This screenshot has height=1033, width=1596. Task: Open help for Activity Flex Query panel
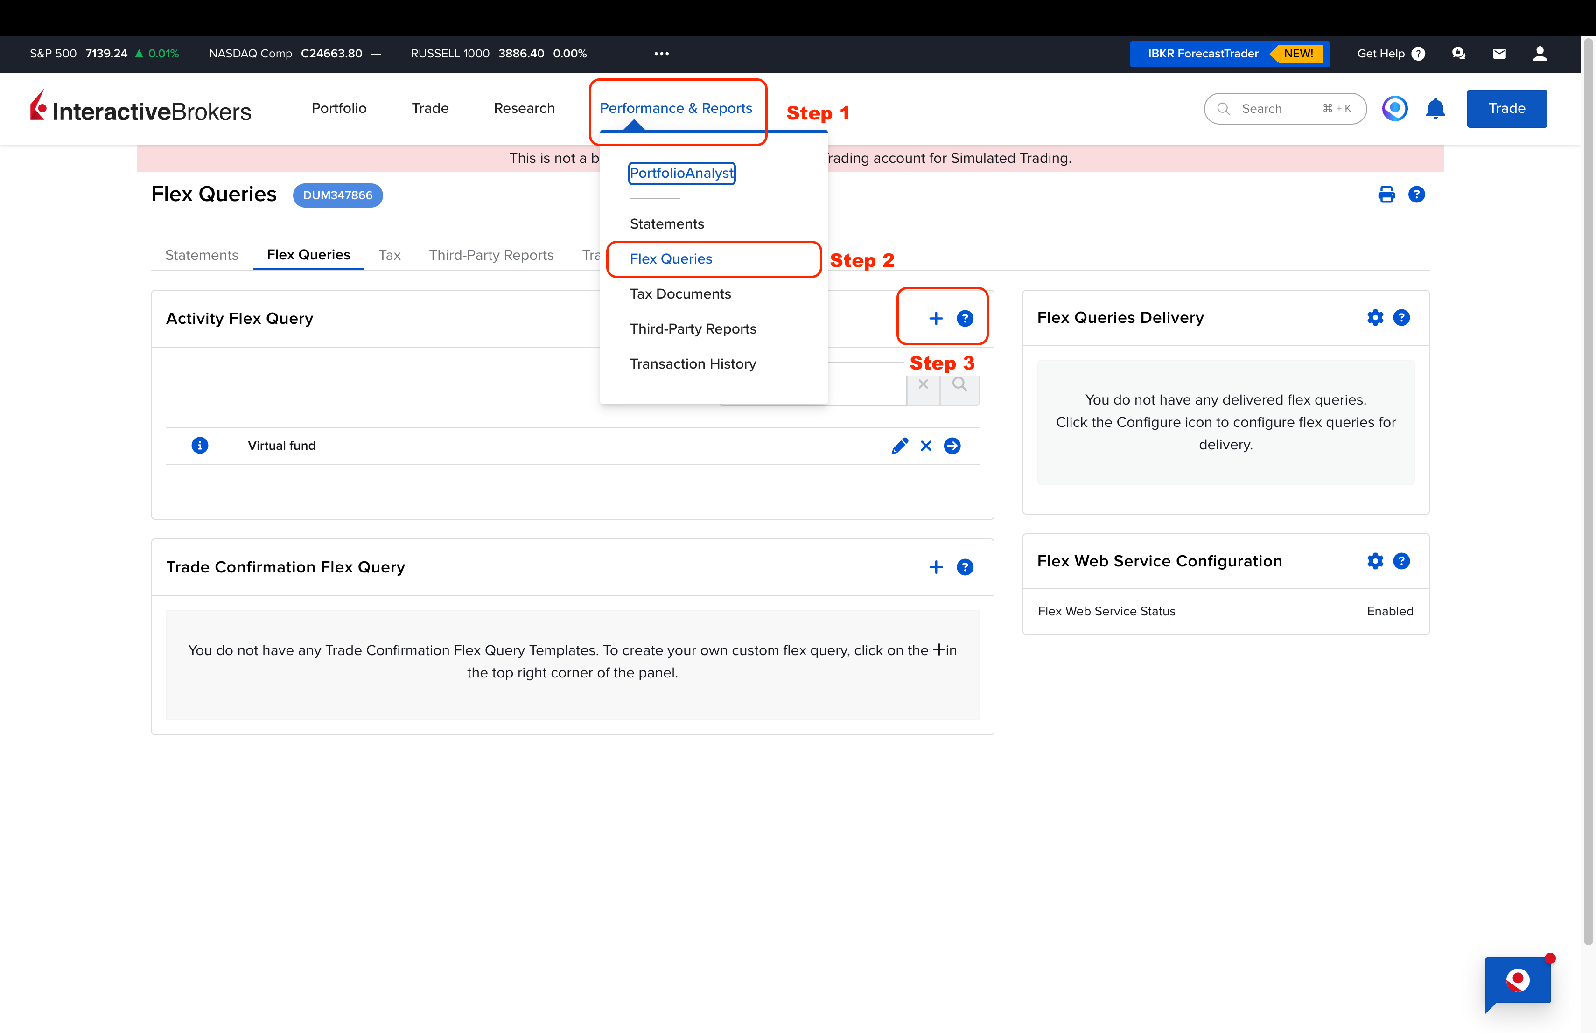click(x=964, y=318)
